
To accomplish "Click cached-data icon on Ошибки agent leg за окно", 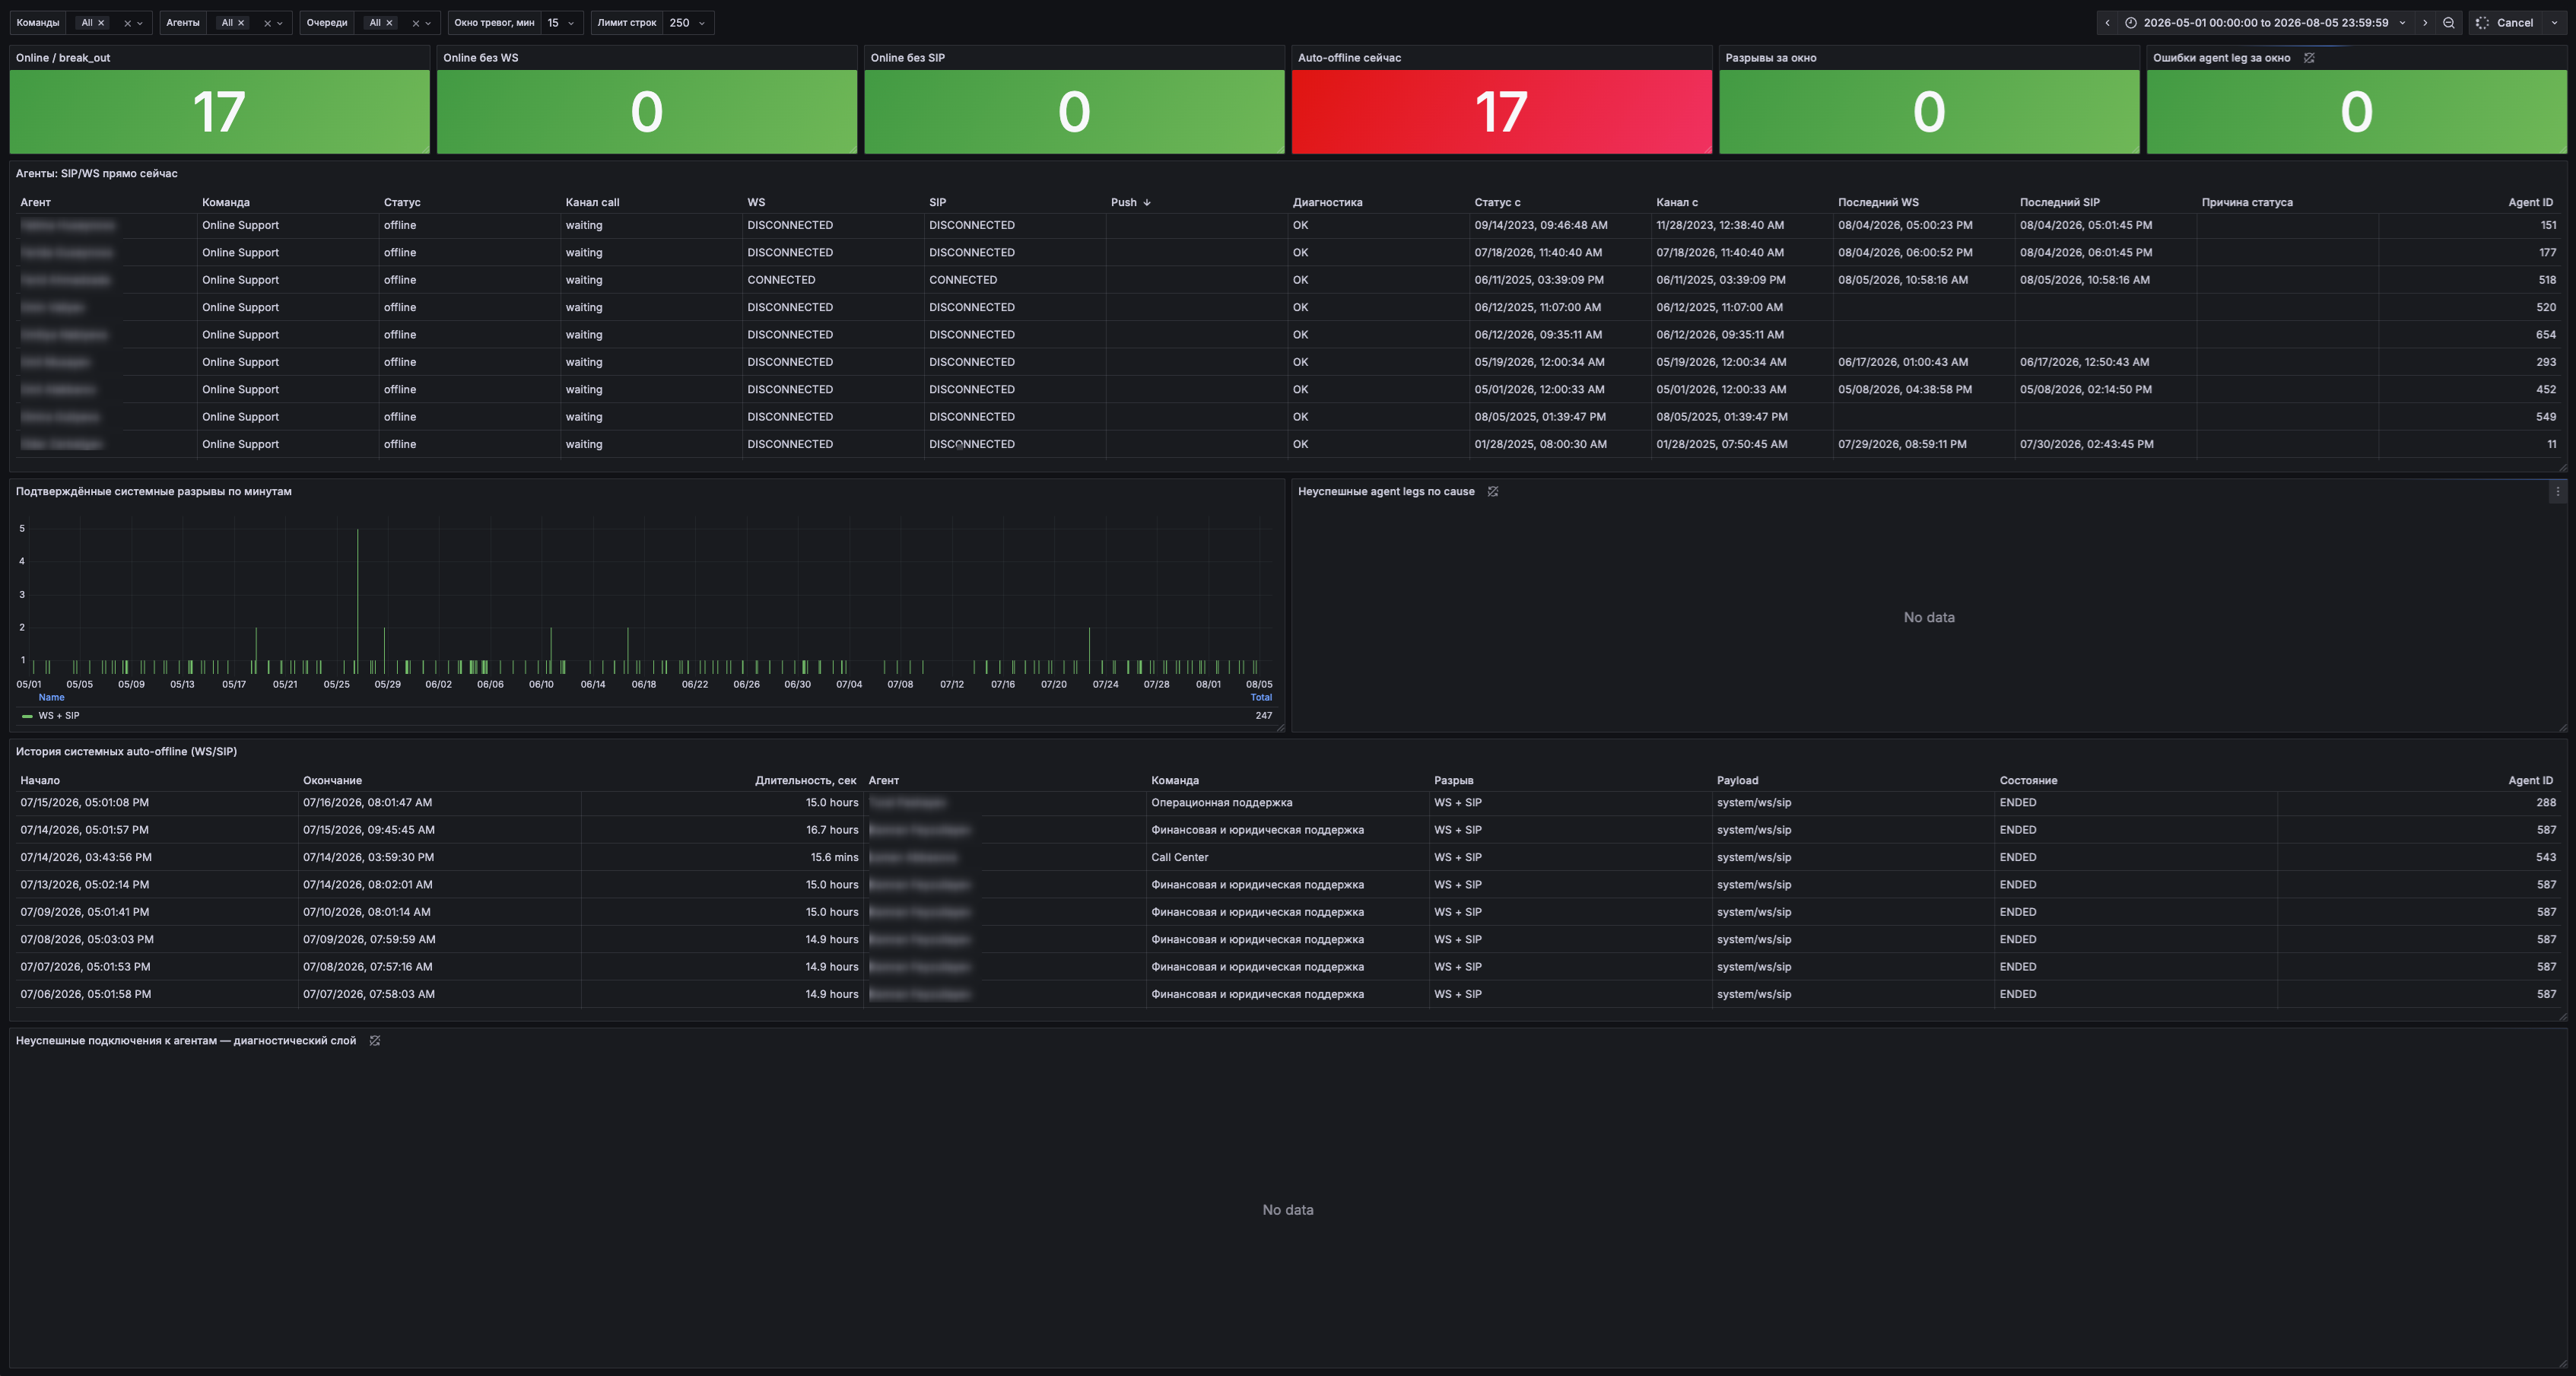I will pyautogui.click(x=2309, y=58).
